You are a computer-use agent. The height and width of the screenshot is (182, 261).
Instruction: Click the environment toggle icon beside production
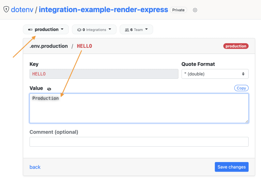(x=30, y=30)
